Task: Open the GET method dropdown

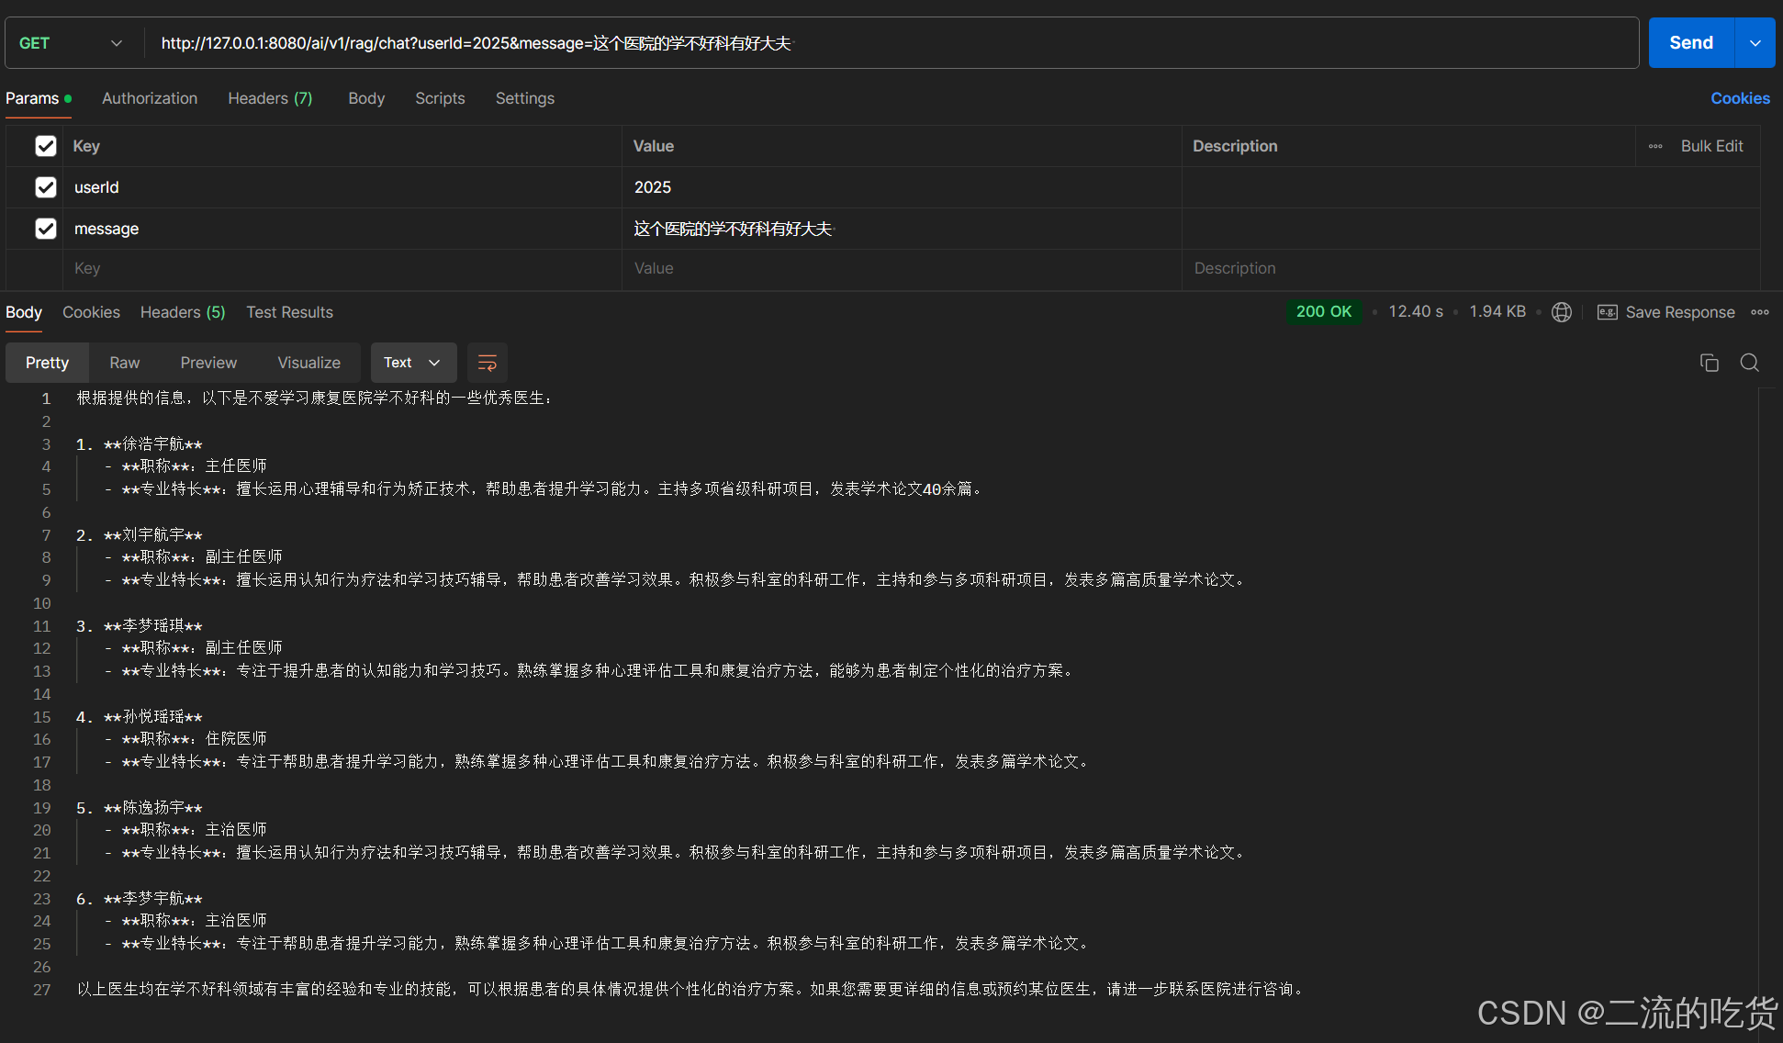Action: click(x=71, y=43)
